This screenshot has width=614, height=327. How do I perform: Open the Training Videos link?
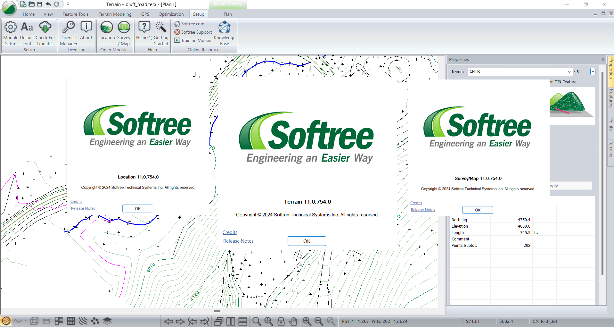coord(192,40)
